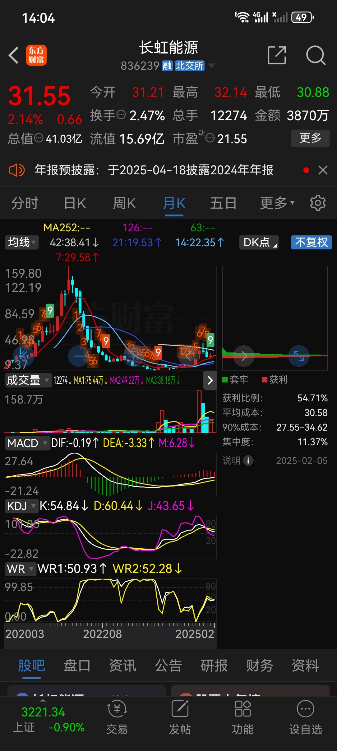Switch to 日K chart tab
The image size is (337, 751).
pyautogui.click(x=75, y=203)
